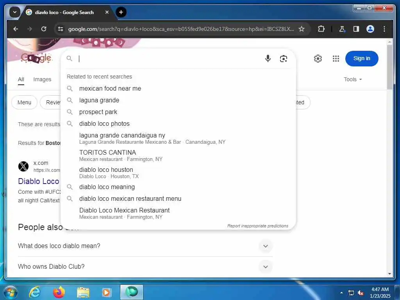Screen dimensions: 400x300
Task: Click inside the empty search box
Action: pos(168,59)
